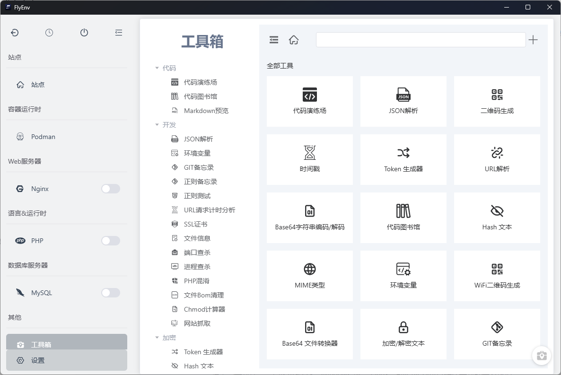561x375 pixels.
Task: Click the power icon in the top sidebar
Action: [x=84, y=33]
